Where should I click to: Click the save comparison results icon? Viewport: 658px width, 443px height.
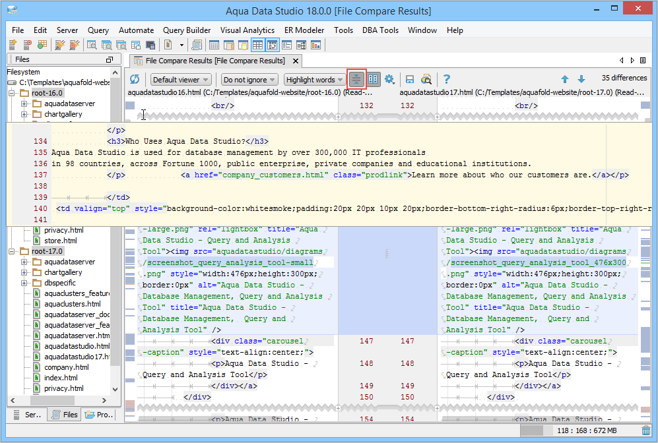(x=410, y=79)
